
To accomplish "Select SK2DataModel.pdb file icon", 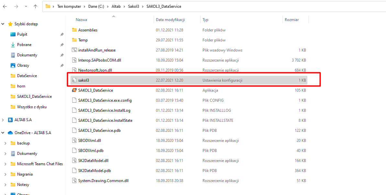I will point(74,171).
